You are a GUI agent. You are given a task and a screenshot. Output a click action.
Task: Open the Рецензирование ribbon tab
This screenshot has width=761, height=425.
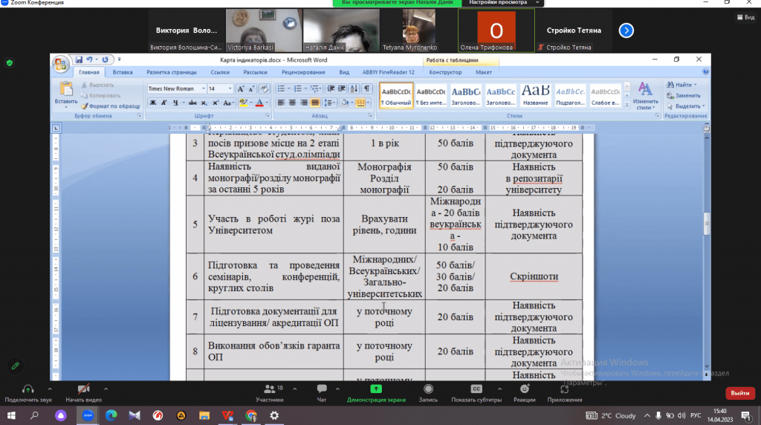point(302,72)
